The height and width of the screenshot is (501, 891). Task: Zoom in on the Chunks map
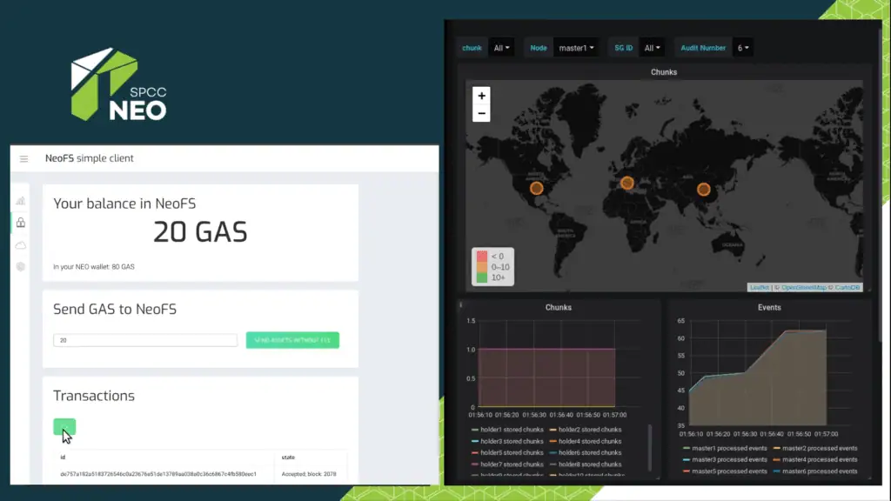point(481,96)
